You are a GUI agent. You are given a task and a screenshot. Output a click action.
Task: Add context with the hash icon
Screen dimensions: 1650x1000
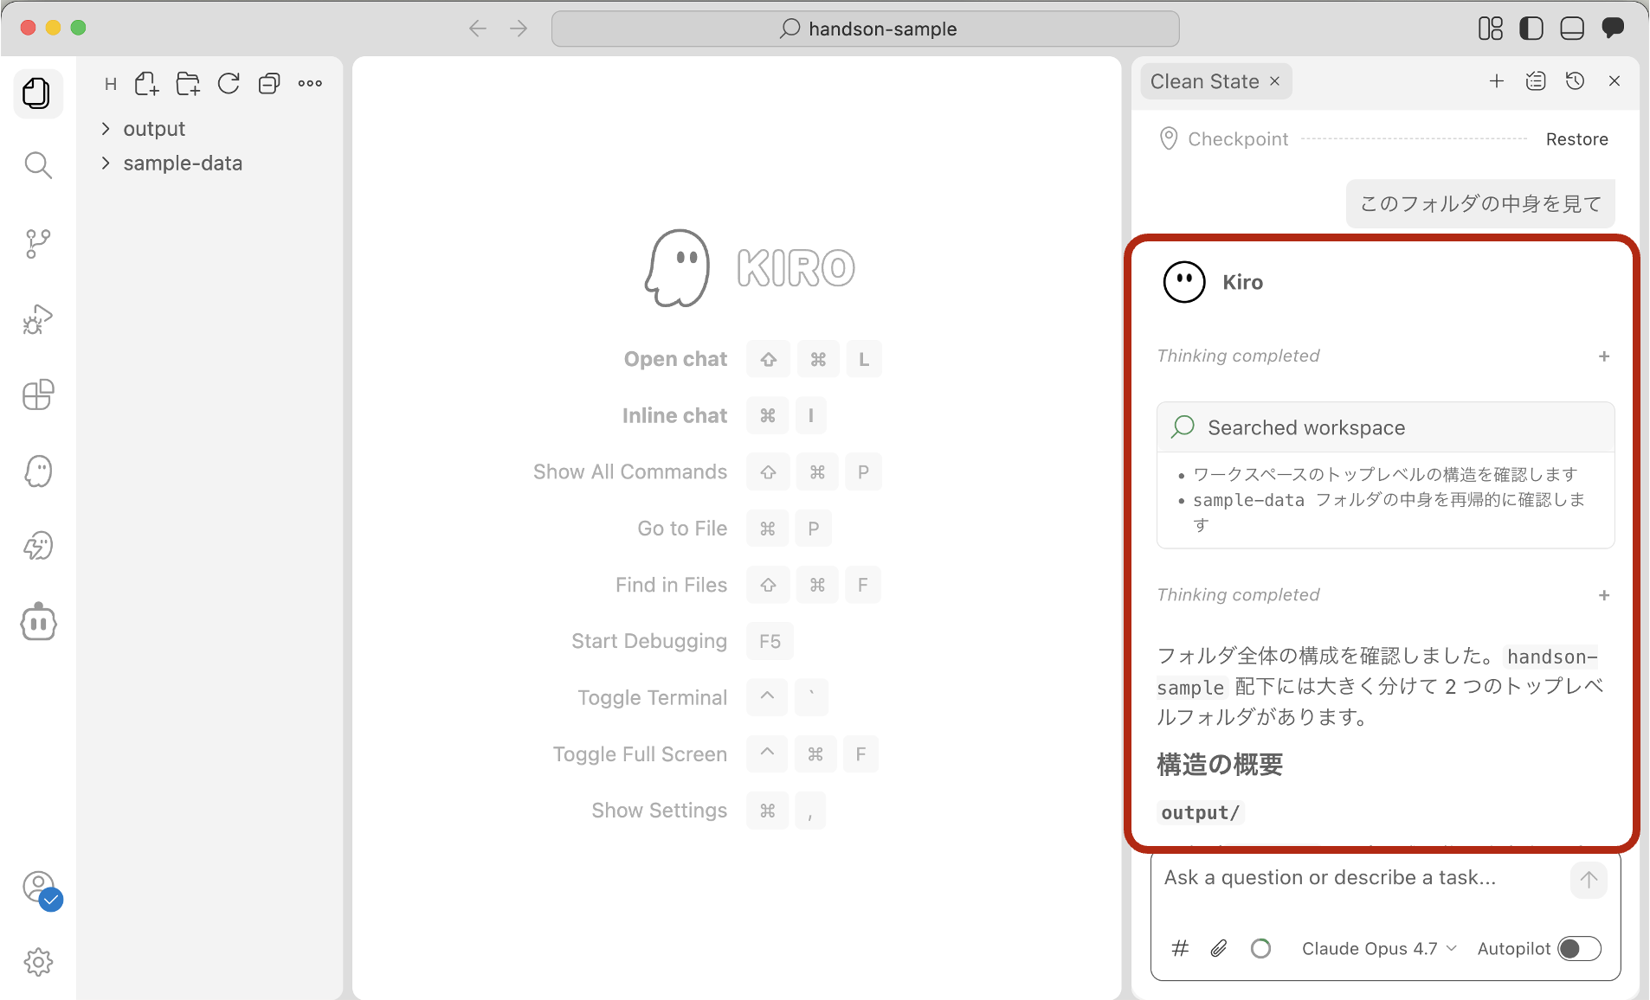pos(1180,948)
